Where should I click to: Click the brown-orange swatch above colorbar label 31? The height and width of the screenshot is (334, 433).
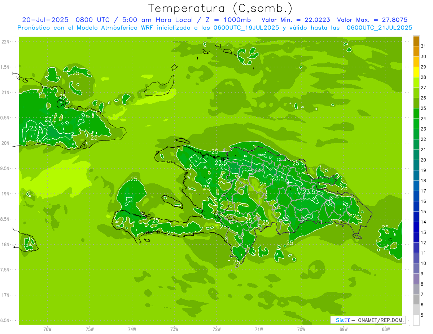pos(416,41)
